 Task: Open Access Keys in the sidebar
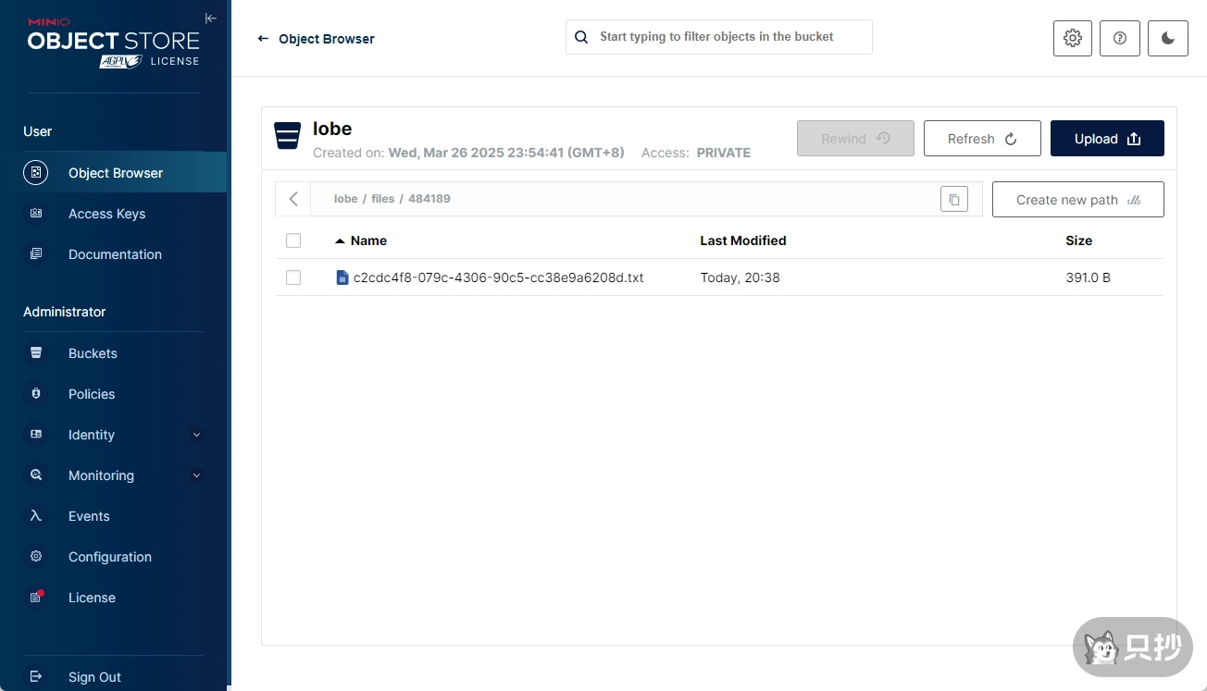pyautogui.click(x=106, y=214)
